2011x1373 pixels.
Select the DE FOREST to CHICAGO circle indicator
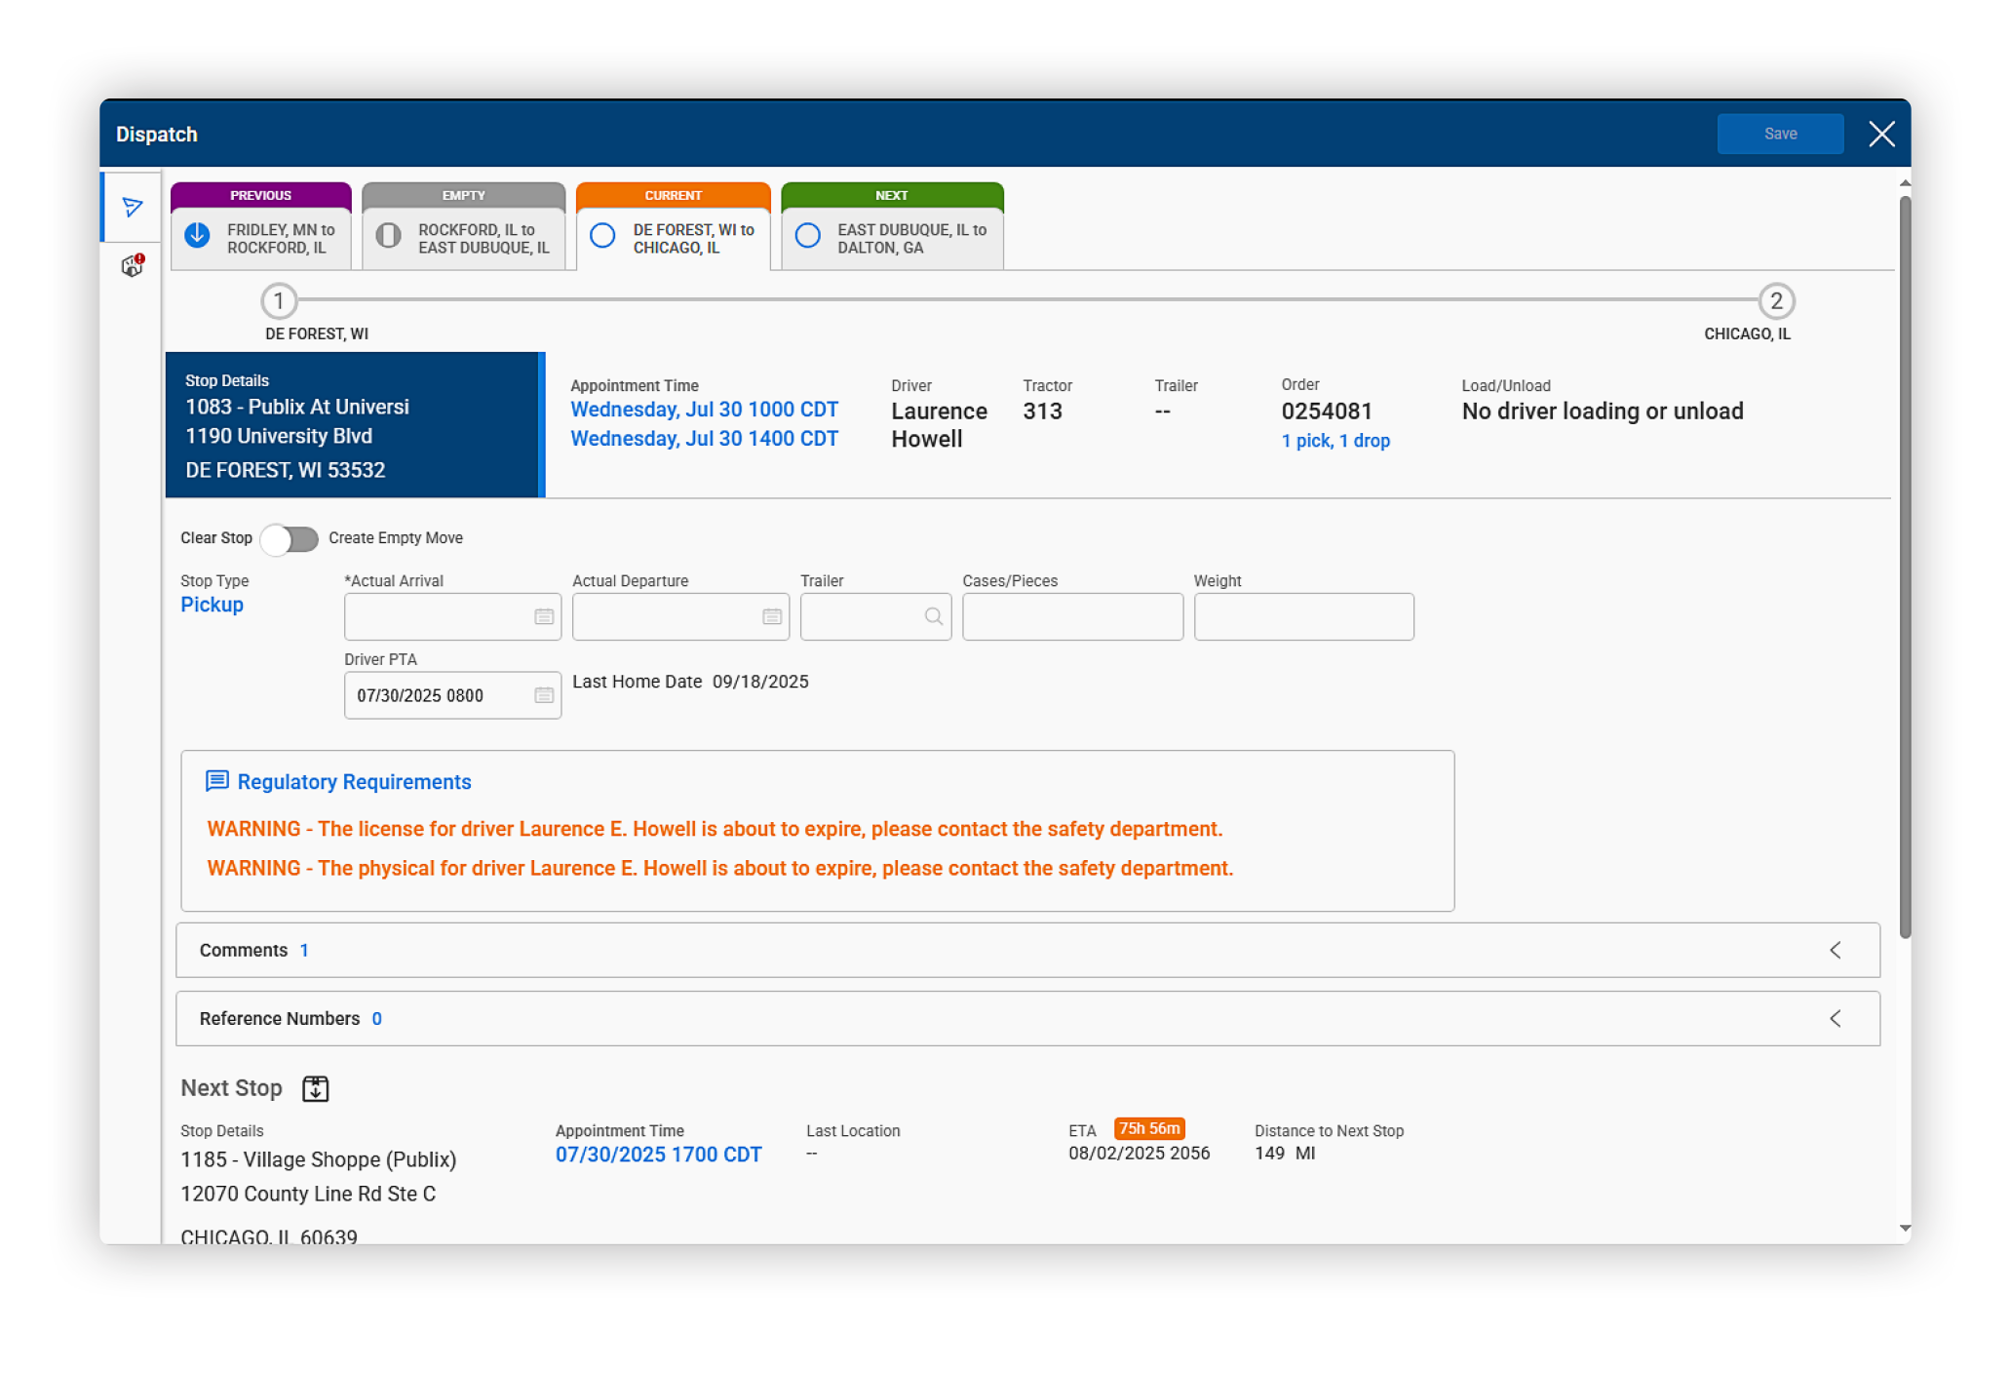click(x=602, y=236)
